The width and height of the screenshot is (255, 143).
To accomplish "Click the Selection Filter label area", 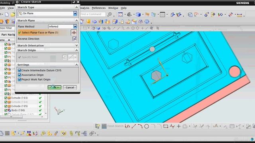I will (x=6, y=28).
